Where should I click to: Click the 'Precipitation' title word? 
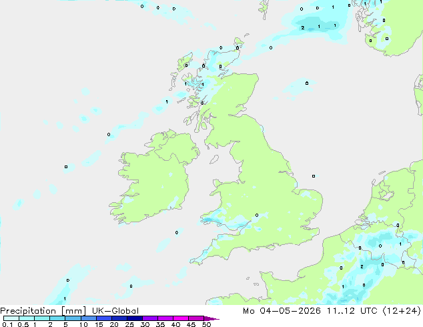coord(28,311)
